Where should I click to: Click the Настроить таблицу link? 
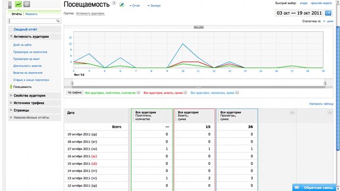tap(321, 104)
